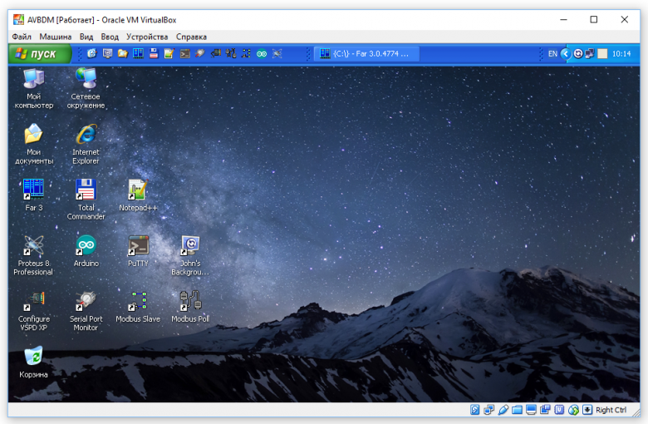
Task: Open the Устройства menu
Action: pos(147,37)
